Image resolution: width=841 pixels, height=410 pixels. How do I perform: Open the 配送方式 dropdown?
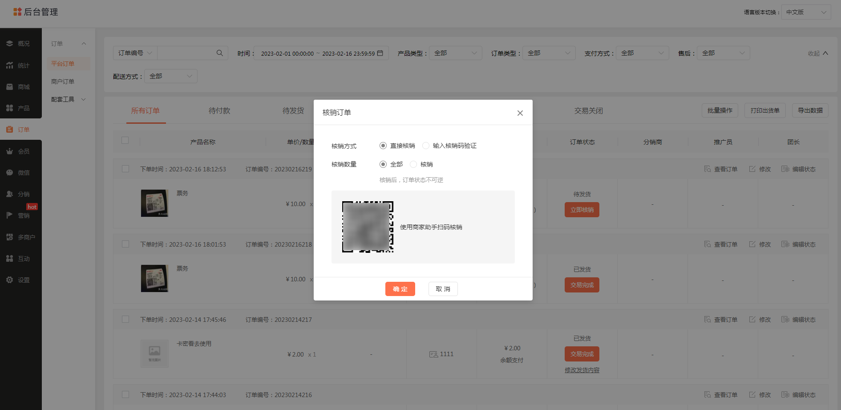171,76
